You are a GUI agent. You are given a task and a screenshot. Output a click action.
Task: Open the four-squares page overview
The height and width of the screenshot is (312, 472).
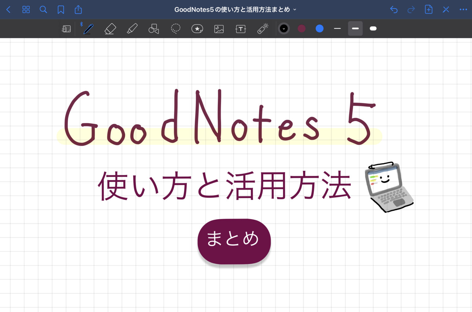coord(26,10)
